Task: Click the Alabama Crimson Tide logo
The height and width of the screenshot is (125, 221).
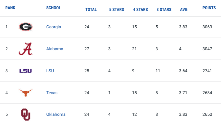Action: [x=25, y=49]
